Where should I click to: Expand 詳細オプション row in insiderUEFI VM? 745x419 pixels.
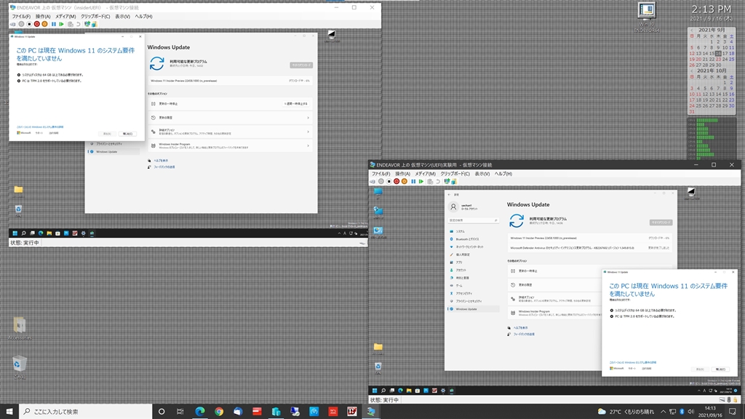coord(230,132)
